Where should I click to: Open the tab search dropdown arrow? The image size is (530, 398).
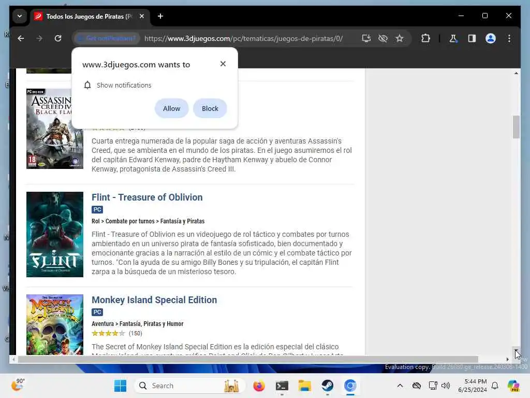(20, 16)
